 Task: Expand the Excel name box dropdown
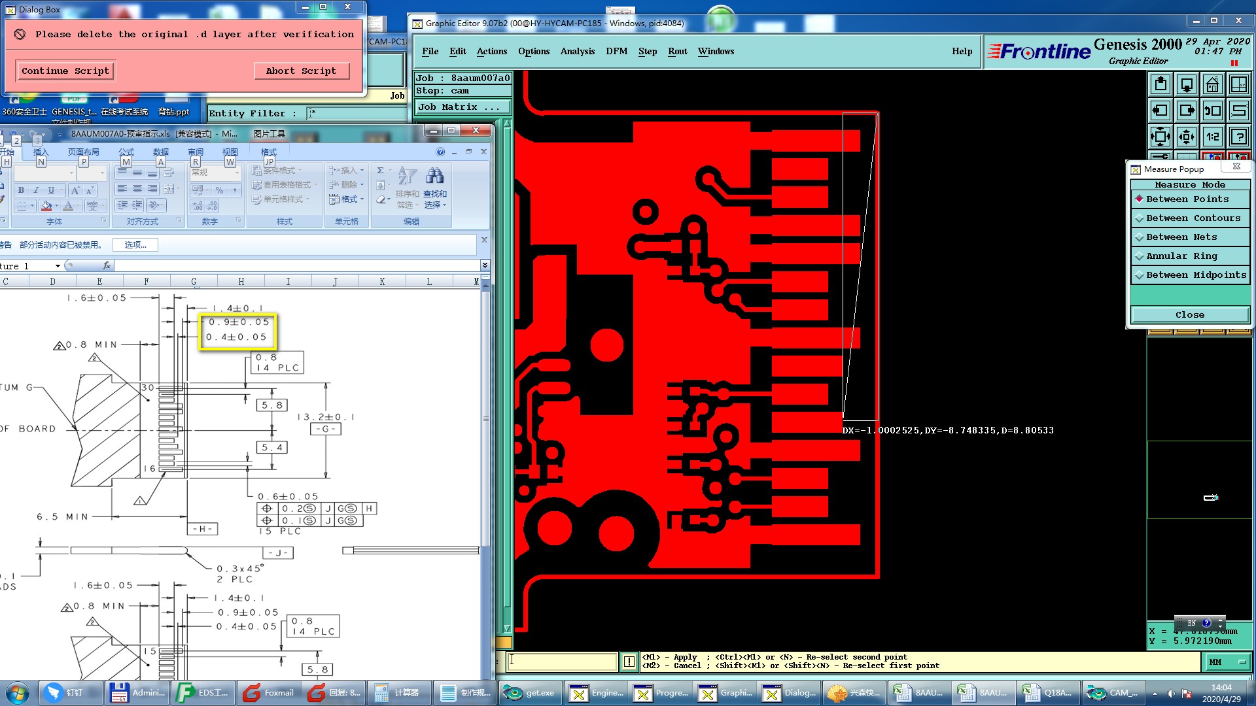point(58,266)
